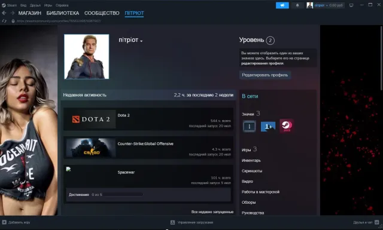Click the level 2 badge circle
The height and width of the screenshot is (230, 383).
click(x=270, y=40)
